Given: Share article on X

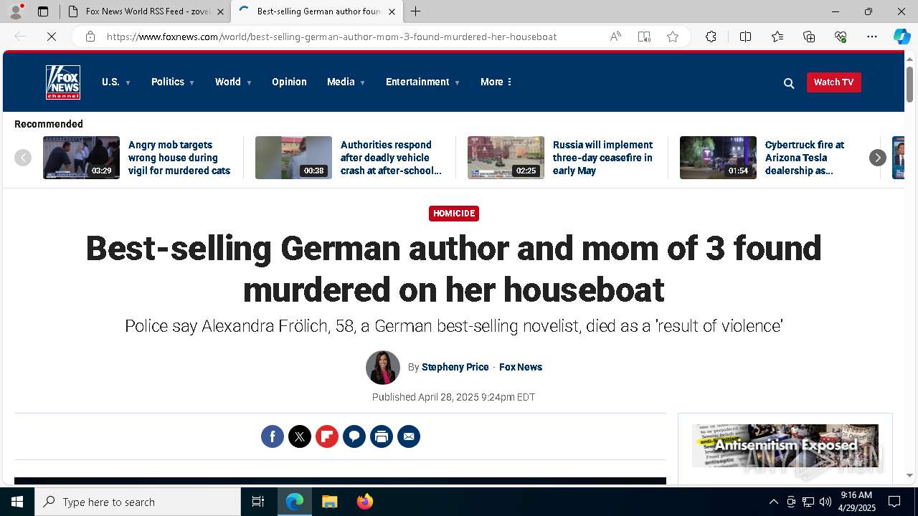Looking at the screenshot, I should click(300, 436).
